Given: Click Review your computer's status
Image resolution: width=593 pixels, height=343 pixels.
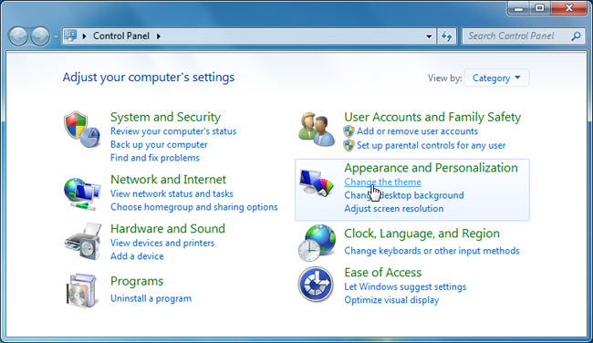Looking at the screenshot, I should click(173, 131).
